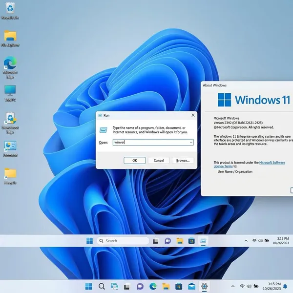Open Task View next to the Search box

[x=155, y=241]
